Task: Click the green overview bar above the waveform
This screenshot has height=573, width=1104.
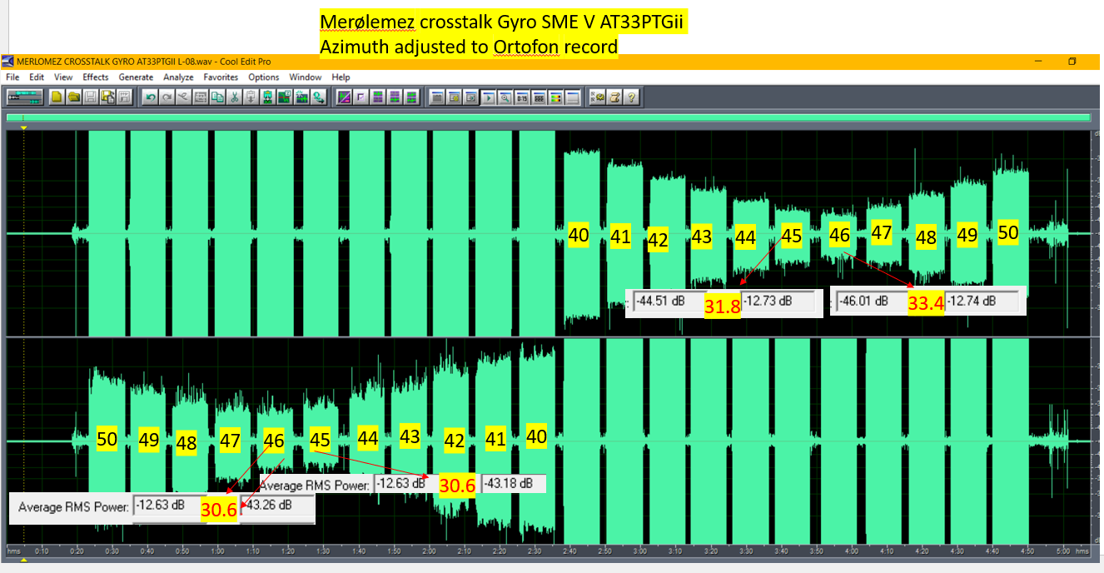Action: pyautogui.click(x=549, y=118)
